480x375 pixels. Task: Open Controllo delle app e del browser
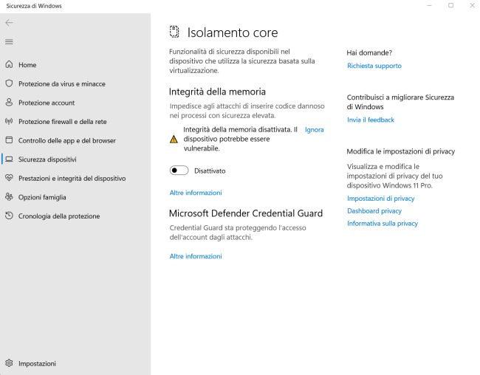point(75,140)
